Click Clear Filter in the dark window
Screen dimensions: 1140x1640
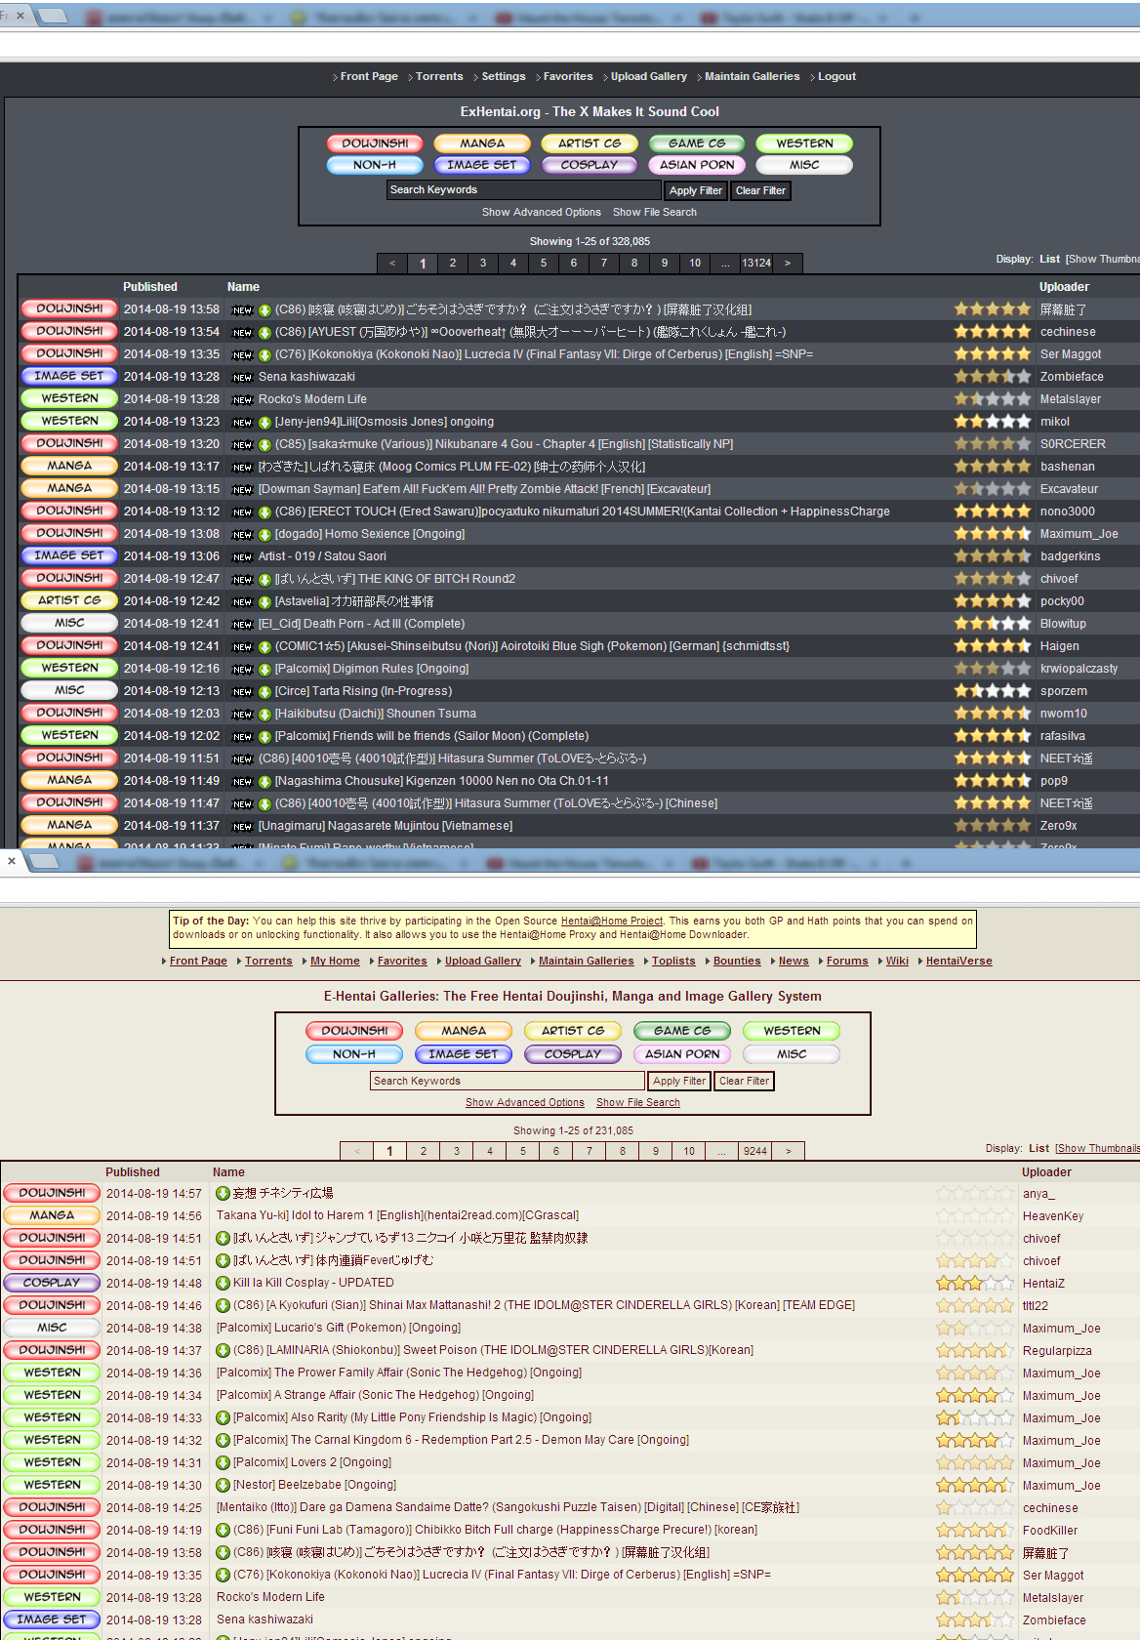761,190
